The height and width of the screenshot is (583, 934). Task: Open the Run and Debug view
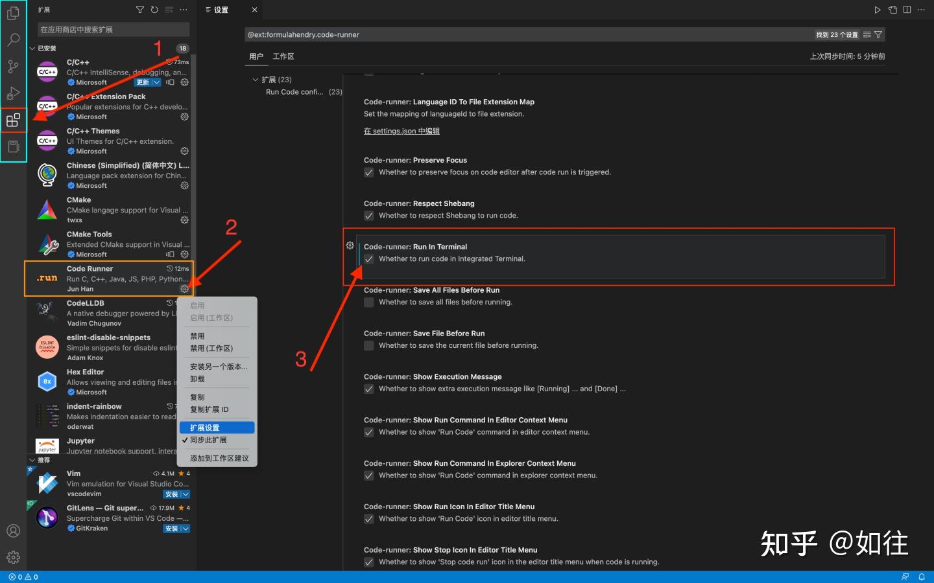13,93
